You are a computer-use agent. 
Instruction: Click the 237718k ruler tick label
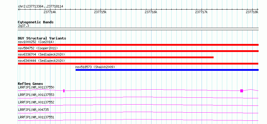tap(252, 12)
